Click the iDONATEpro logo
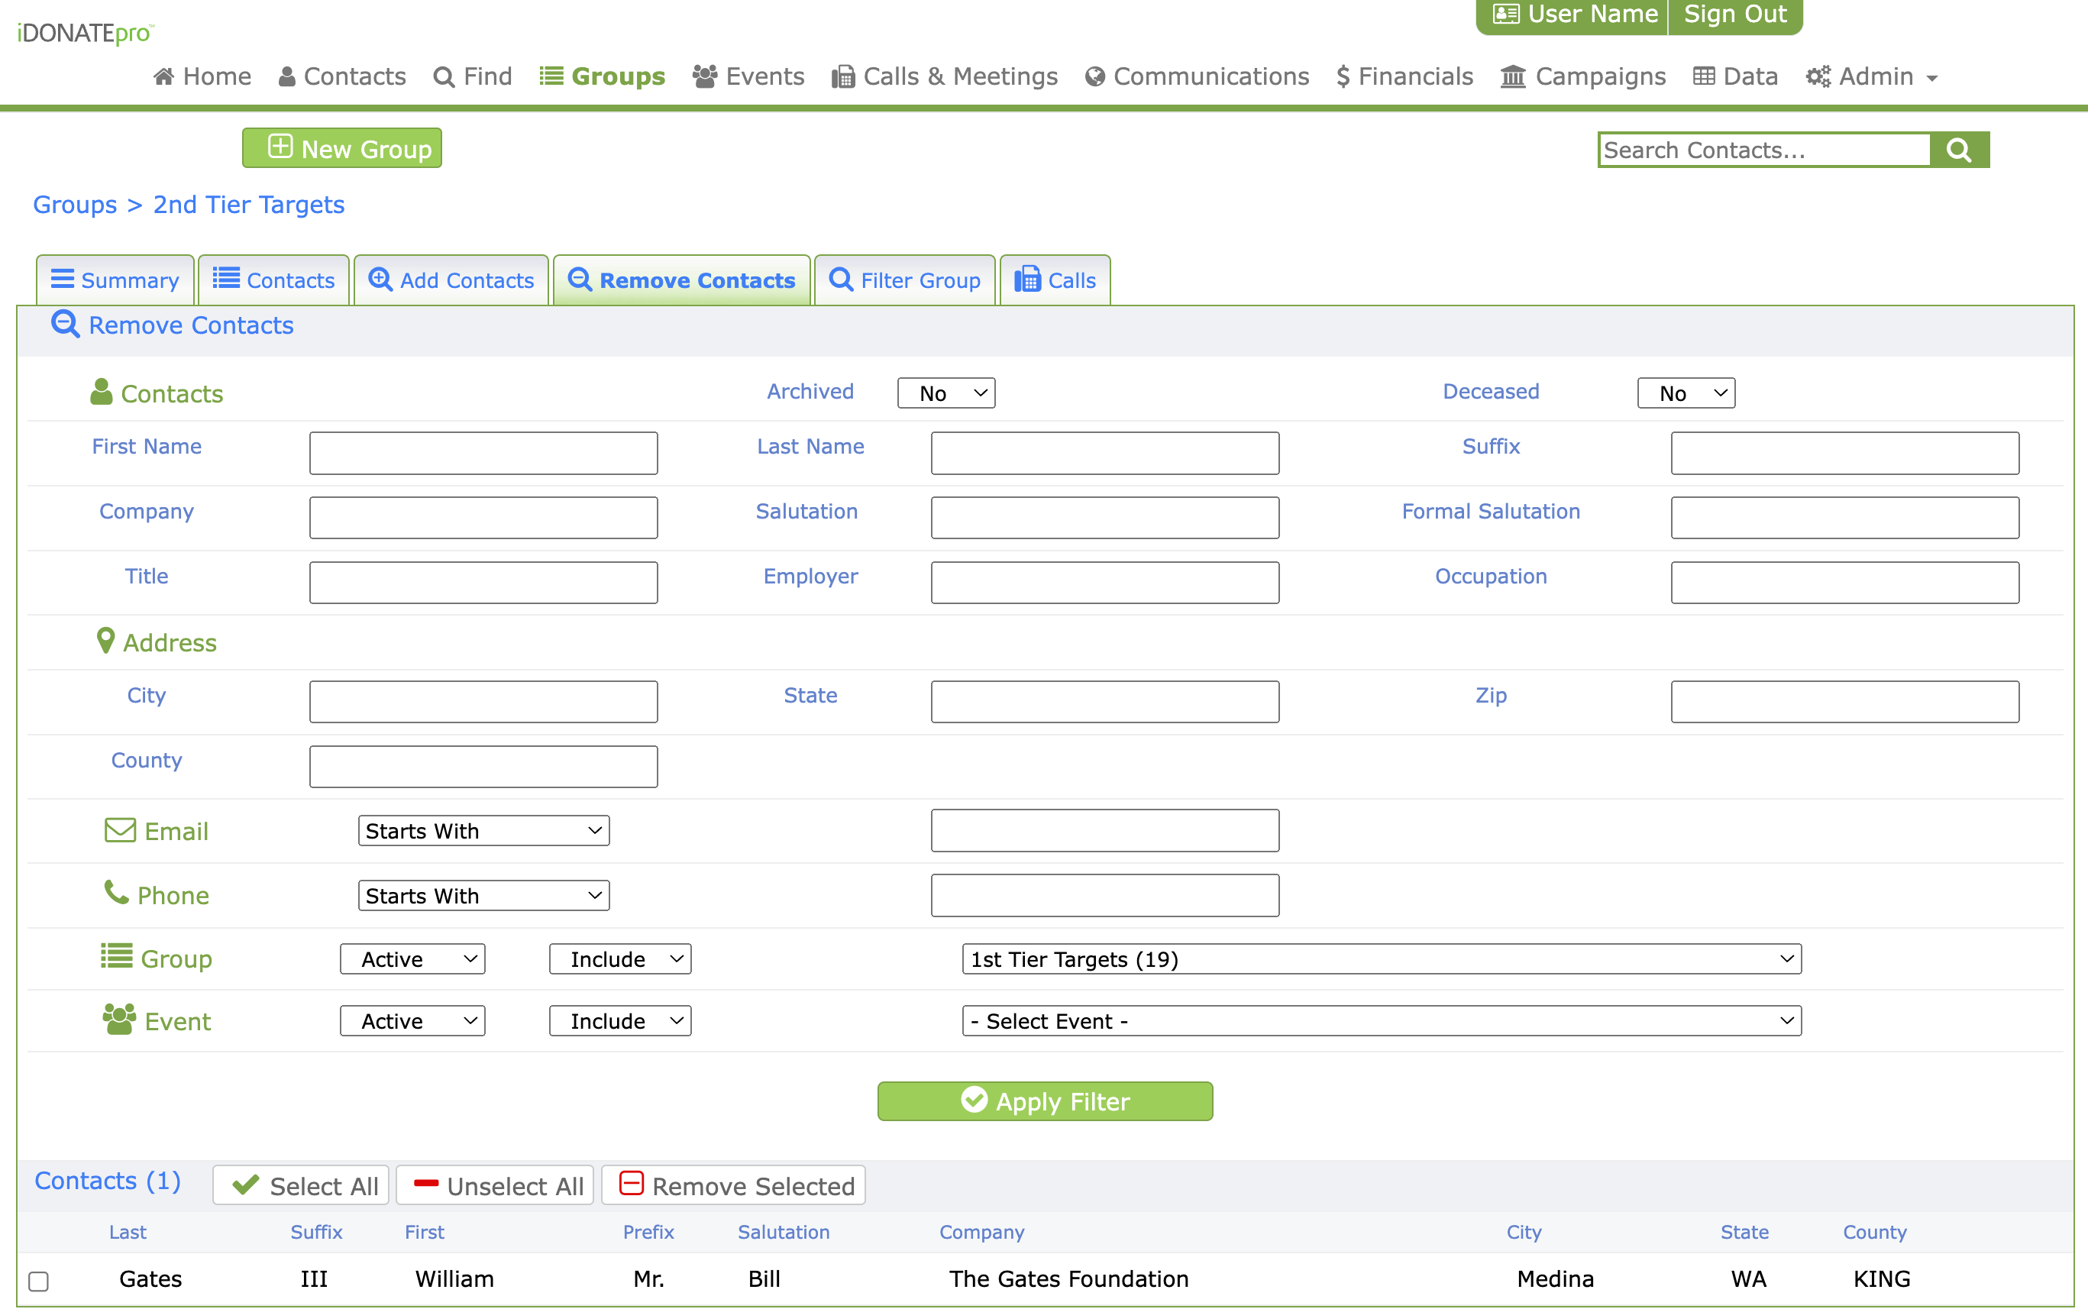 point(86,34)
